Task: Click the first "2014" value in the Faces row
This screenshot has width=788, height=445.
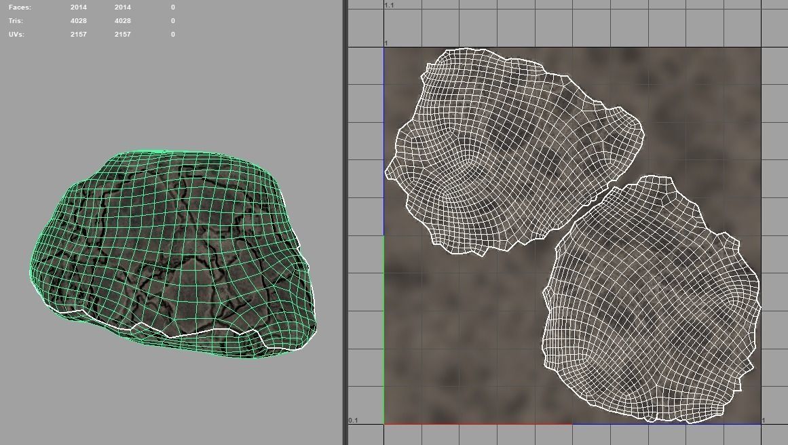Action: tap(79, 7)
